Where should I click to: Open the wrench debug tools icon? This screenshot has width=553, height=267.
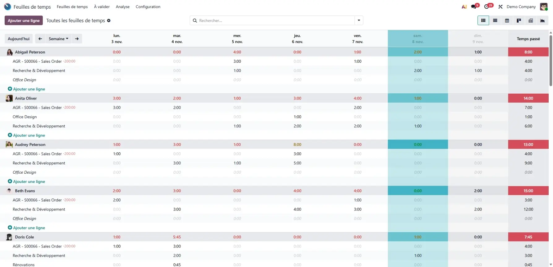pyautogui.click(x=500, y=6)
